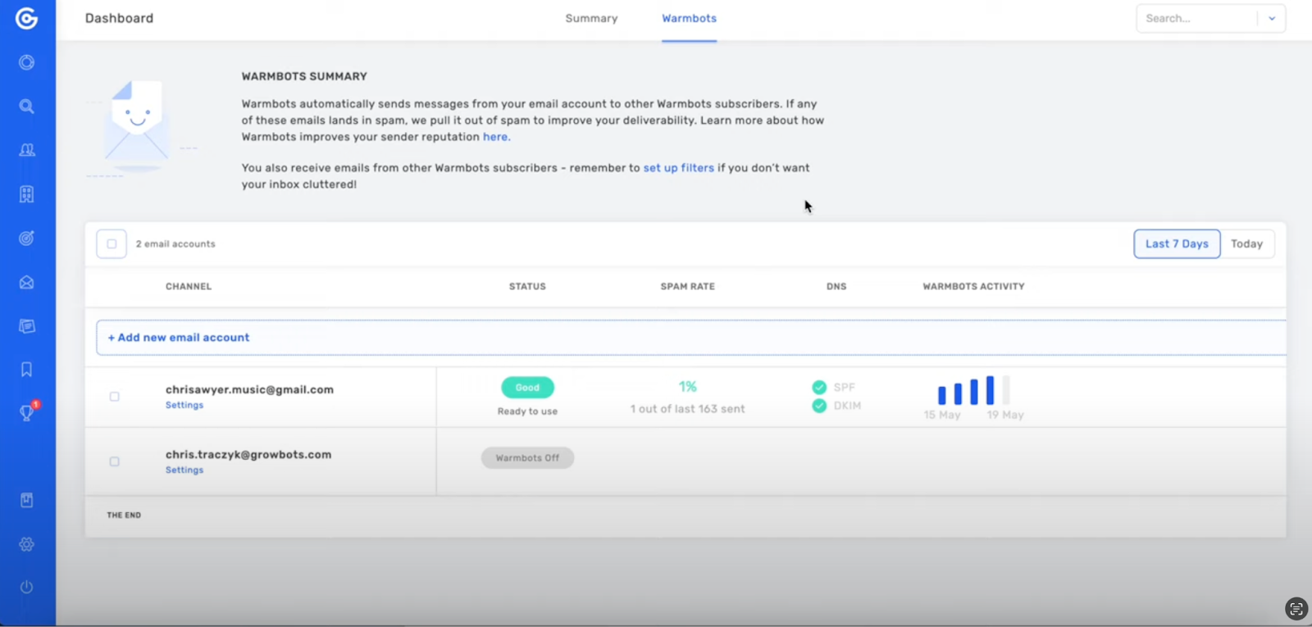The width and height of the screenshot is (1312, 627).
Task: Click the SPAM RATE column header
Action: tap(688, 286)
